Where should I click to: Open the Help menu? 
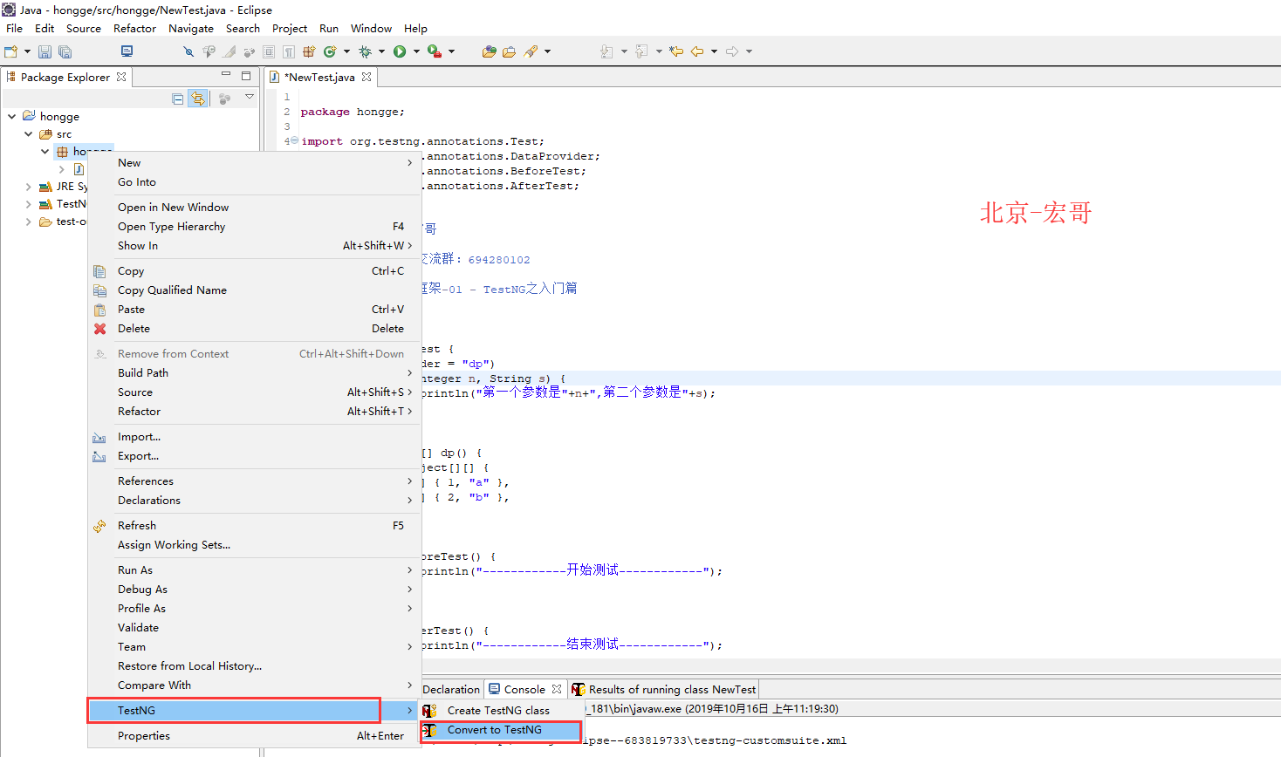[415, 28]
